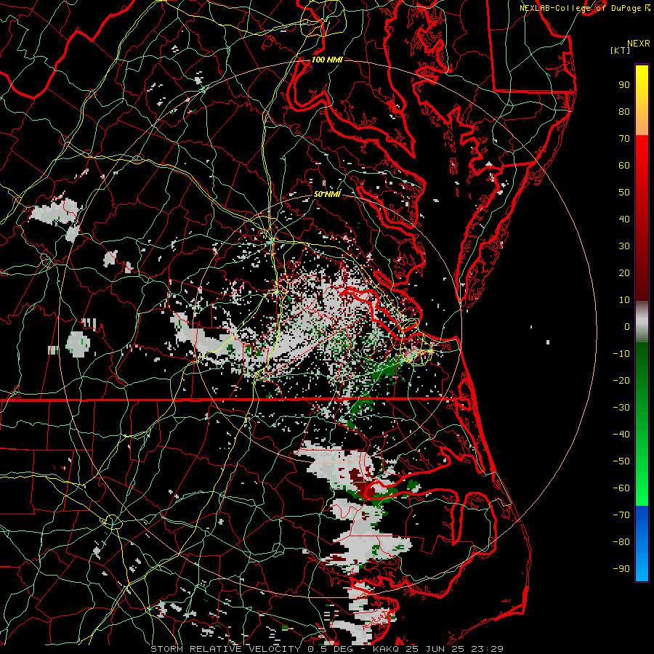This screenshot has width=654, height=654.
Task: Click the -70 value on velocity scale
Action: 621,515
